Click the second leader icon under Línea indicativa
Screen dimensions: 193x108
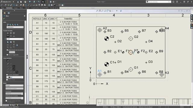pos(8,64)
